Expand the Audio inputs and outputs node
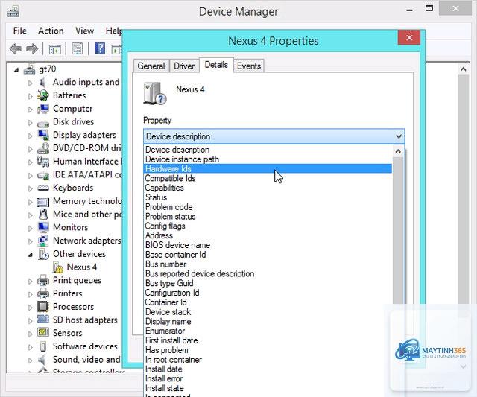This screenshot has height=397, width=477. tap(30, 83)
